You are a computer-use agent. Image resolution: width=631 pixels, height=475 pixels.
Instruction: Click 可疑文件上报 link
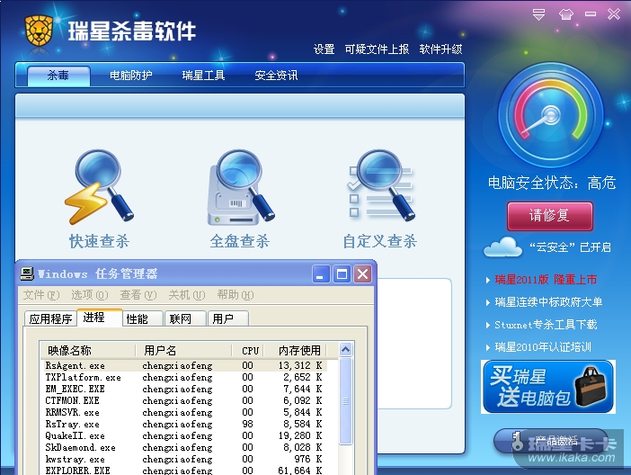[x=377, y=49]
